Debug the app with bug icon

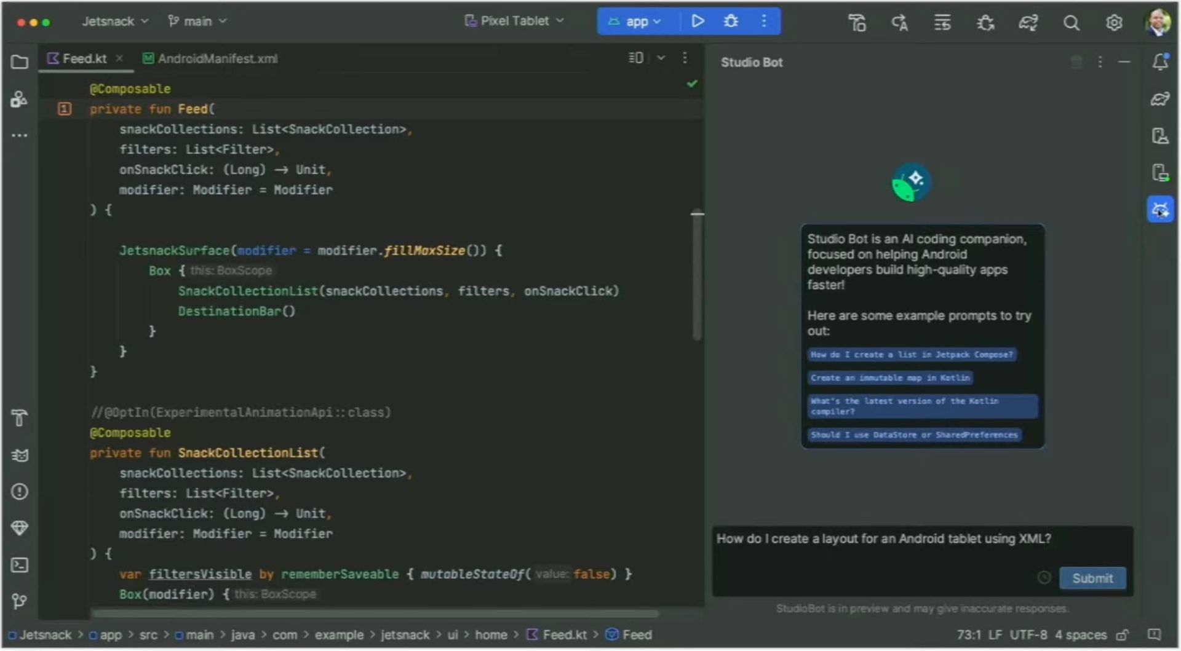[x=731, y=22]
